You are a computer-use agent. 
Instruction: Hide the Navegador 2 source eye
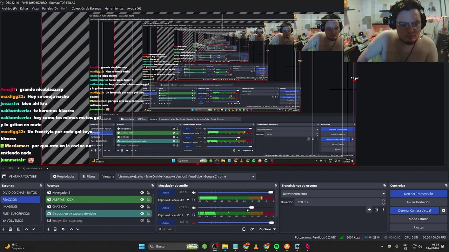point(142,192)
